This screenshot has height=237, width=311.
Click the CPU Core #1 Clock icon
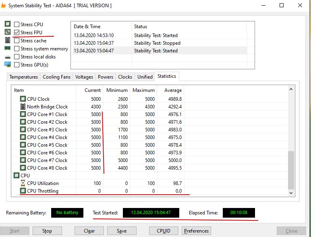pos(23,114)
